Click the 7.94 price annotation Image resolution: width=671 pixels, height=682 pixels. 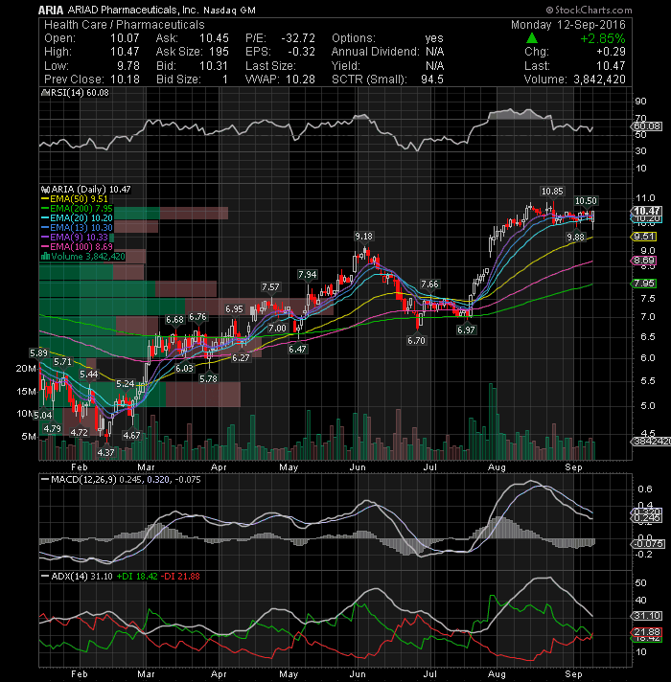307,275
